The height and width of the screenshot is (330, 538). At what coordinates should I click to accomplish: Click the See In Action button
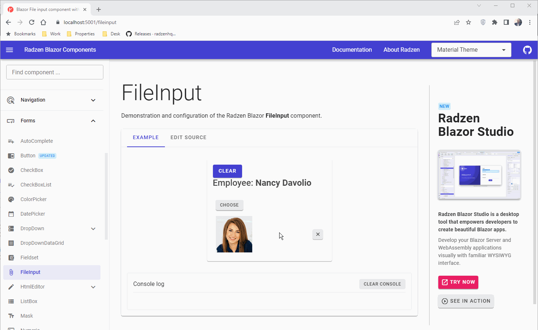coord(466,301)
